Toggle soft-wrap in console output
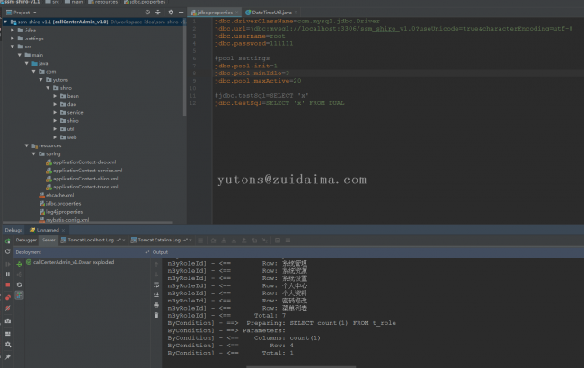This screenshot has height=368, width=584. pyautogui.click(x=157, y=284)
